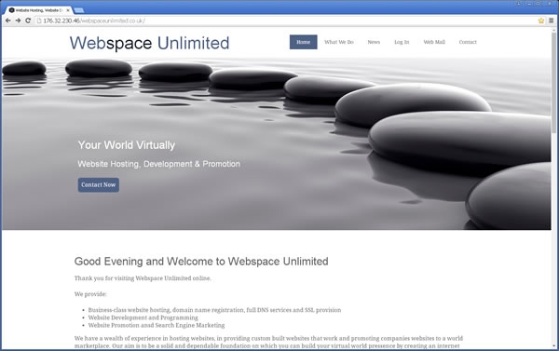The height and width of the screenshot is (351, 559).
Task: Click the 'We provide:' text
Action: pyautogui.click(x=90, y=294)
